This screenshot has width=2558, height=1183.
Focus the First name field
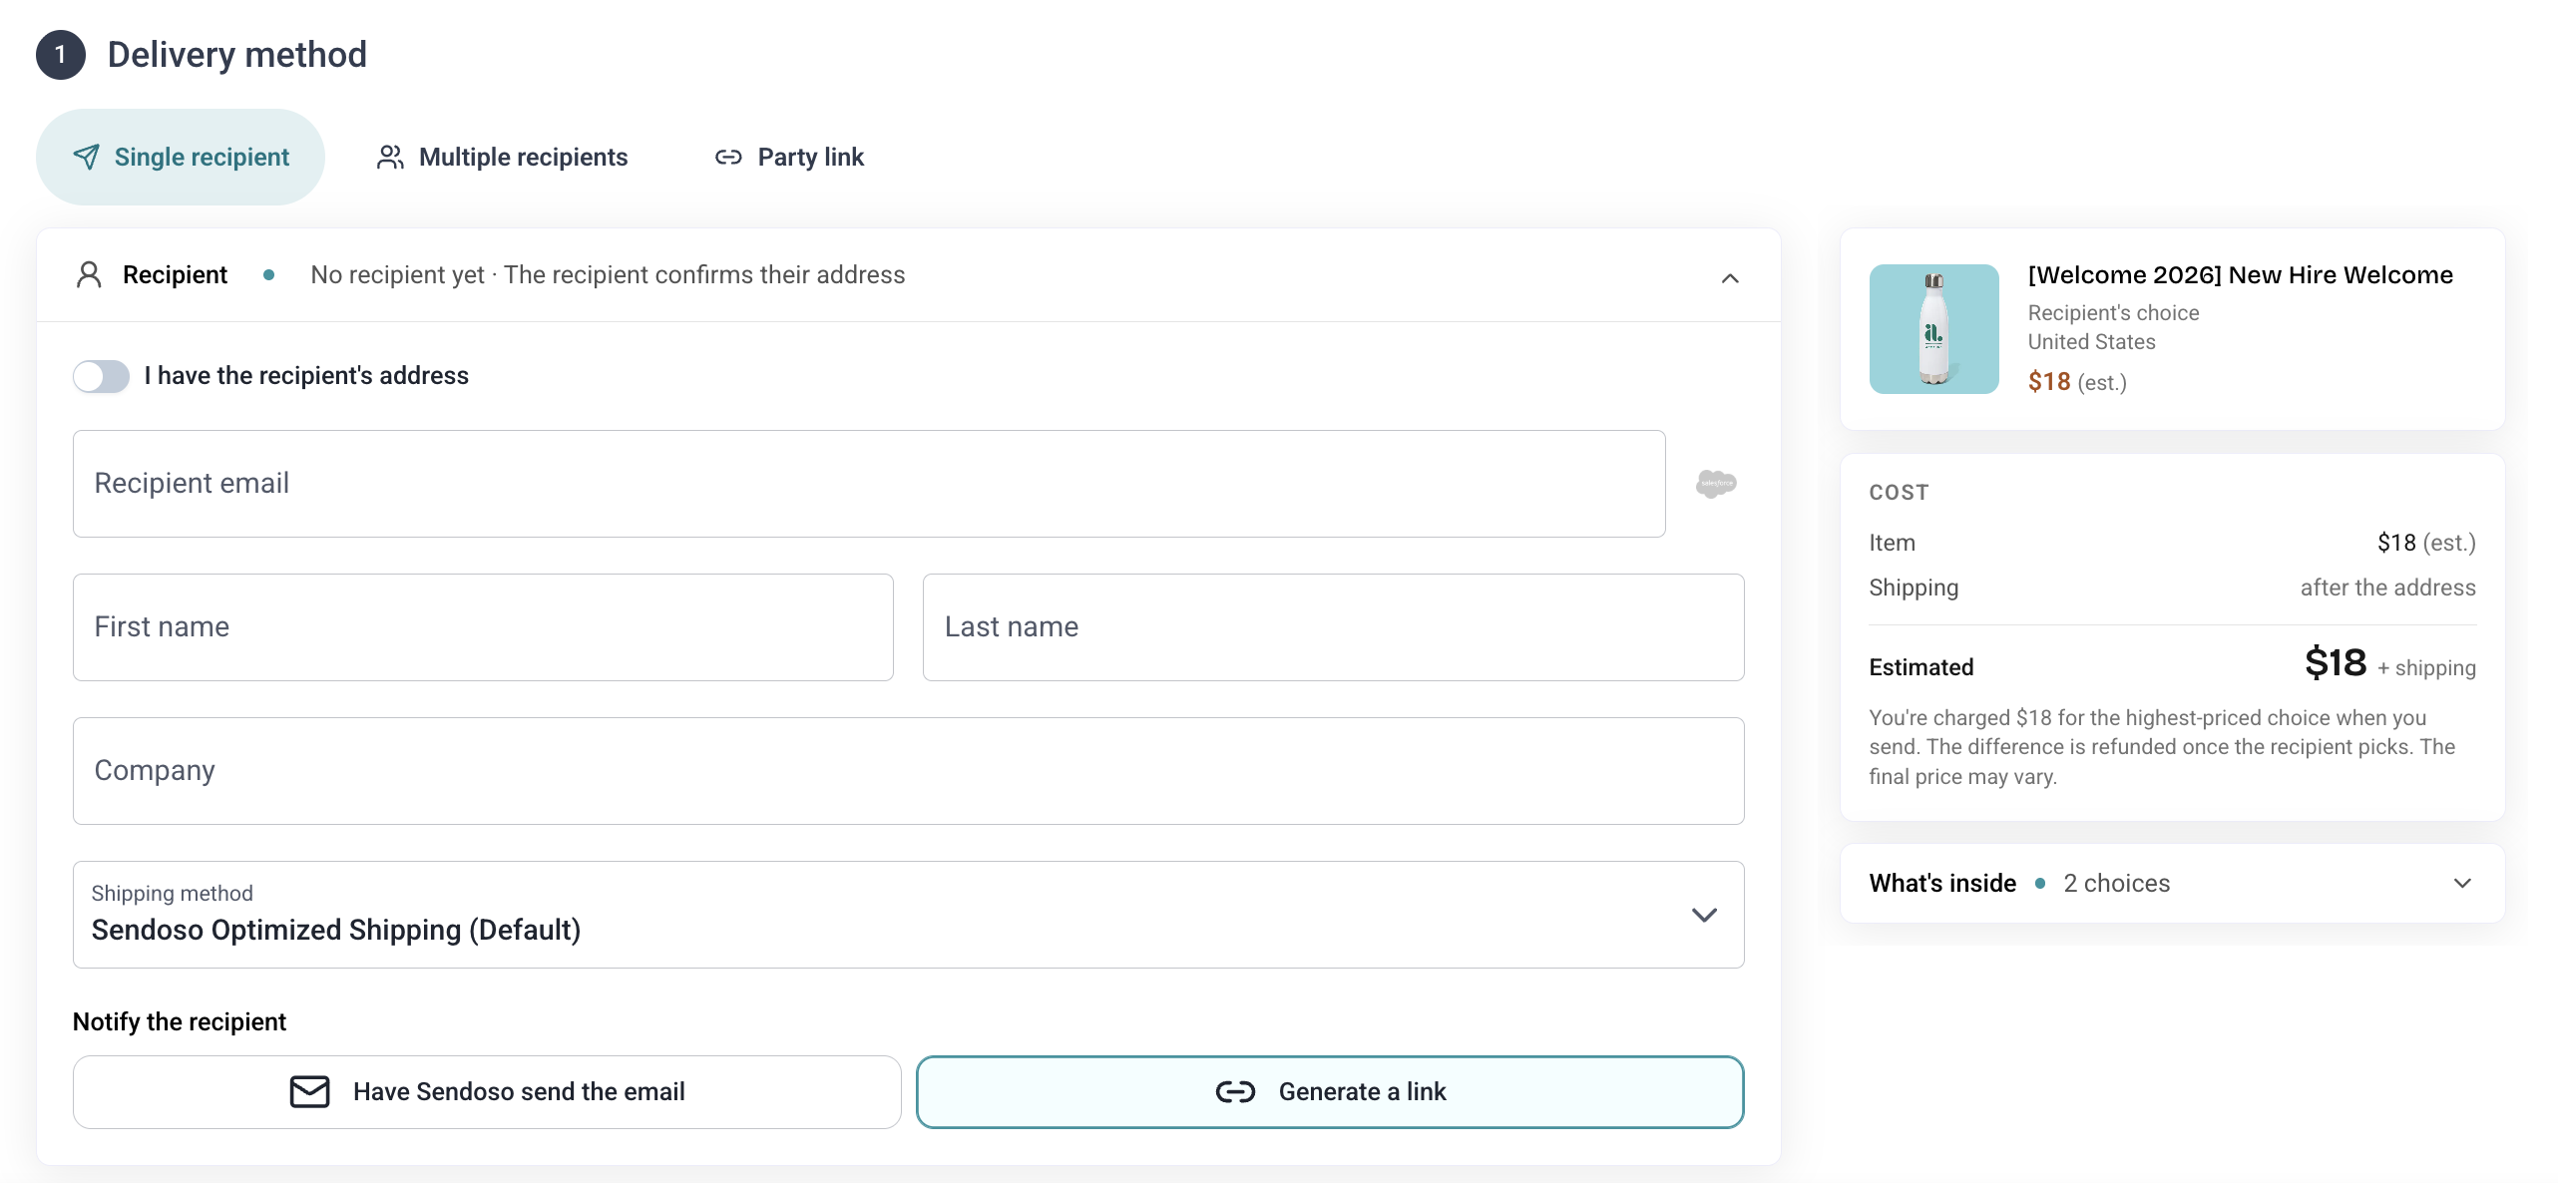pyautogui.click(x=483, y=627)
